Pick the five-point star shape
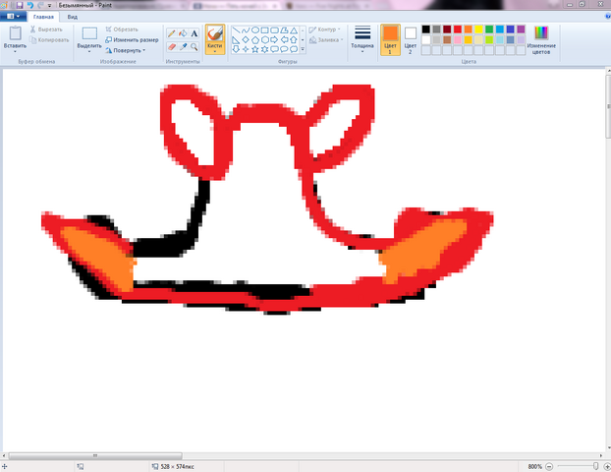Viewport: 611px width, 472px height. click(x=255, y=49)
